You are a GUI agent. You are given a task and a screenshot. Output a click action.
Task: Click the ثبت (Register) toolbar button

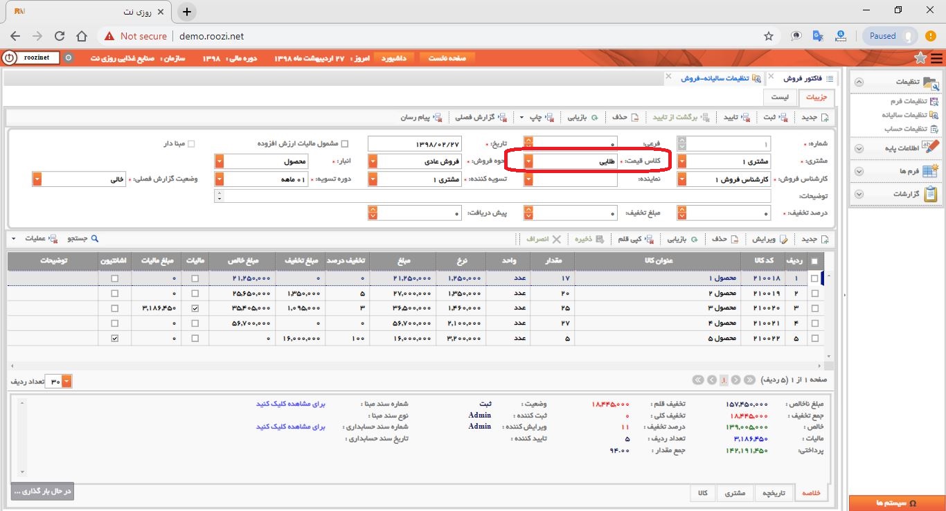tap(776, 117)
